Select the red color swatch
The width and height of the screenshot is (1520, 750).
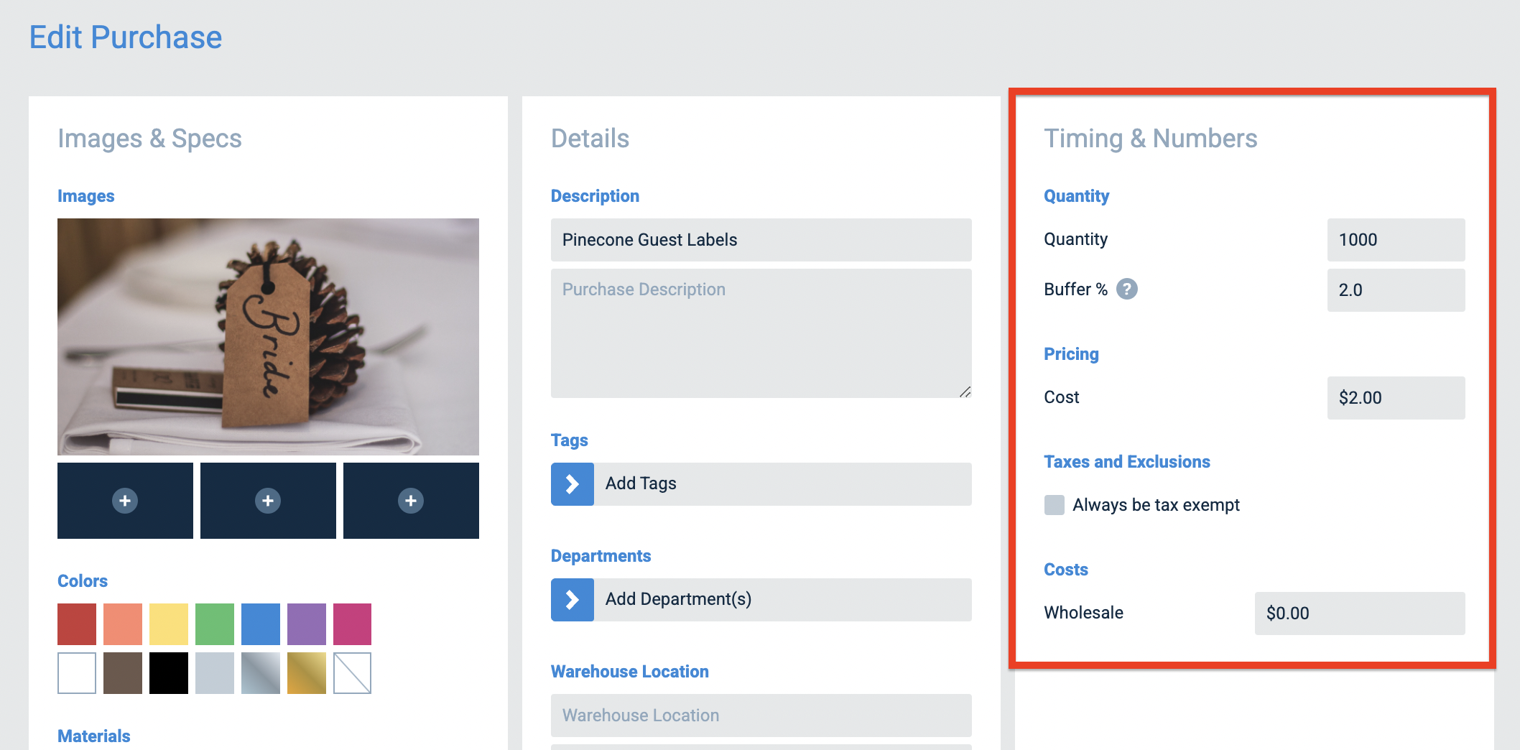click(77, 624)
